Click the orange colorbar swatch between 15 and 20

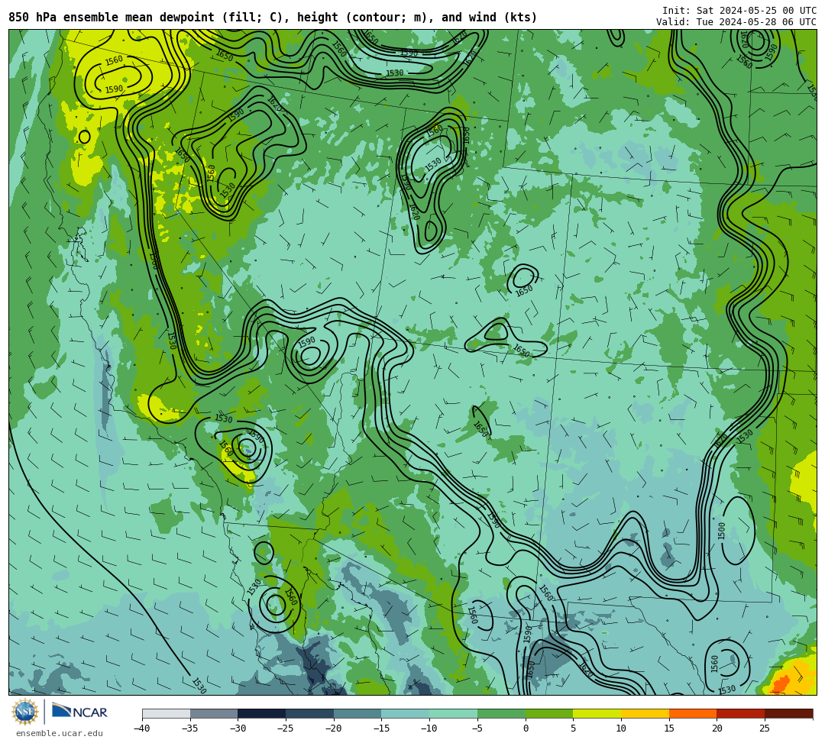coord(693,713)
